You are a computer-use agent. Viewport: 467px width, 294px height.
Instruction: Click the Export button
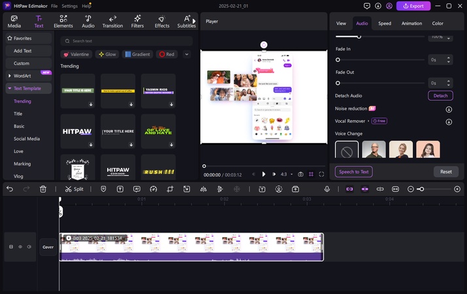(x=413, y=6)
